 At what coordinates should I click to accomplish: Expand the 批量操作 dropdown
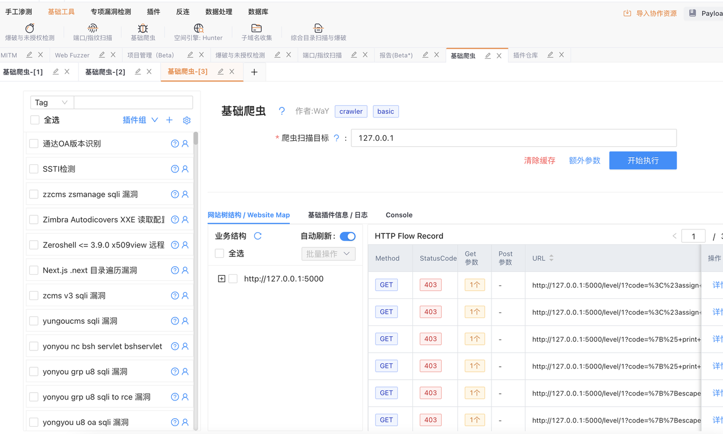tap(328, 254)
